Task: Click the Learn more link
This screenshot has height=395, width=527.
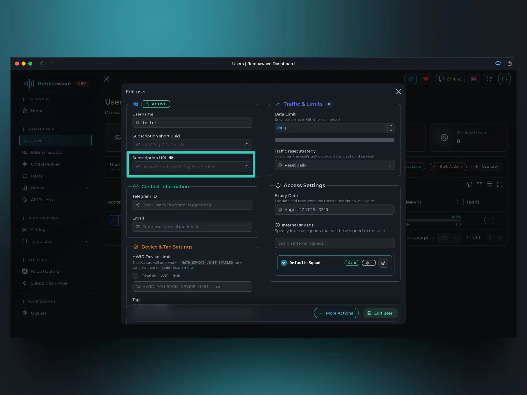Action: (183, 268)
